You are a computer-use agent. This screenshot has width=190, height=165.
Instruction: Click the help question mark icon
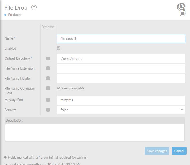[34, 7]
